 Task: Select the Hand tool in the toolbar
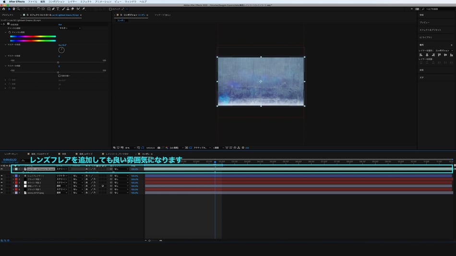pos(14,9)
